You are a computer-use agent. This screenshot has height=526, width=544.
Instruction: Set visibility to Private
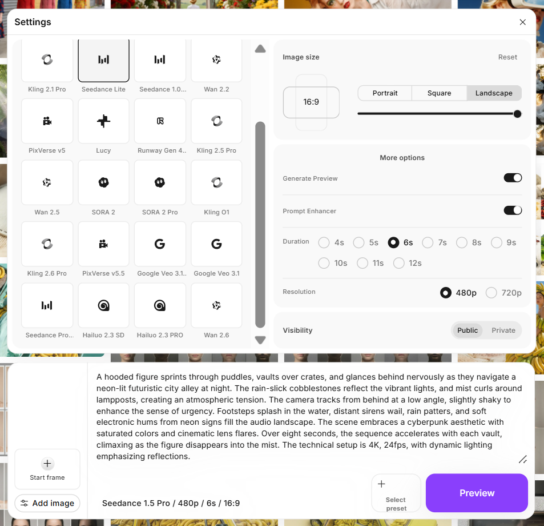click(503, 330)
